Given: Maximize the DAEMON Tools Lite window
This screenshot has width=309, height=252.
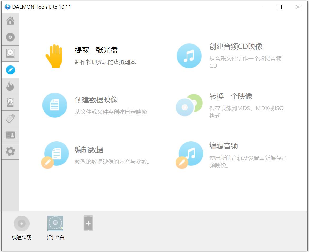Looking at the screenshot, I should click(279, 7).
